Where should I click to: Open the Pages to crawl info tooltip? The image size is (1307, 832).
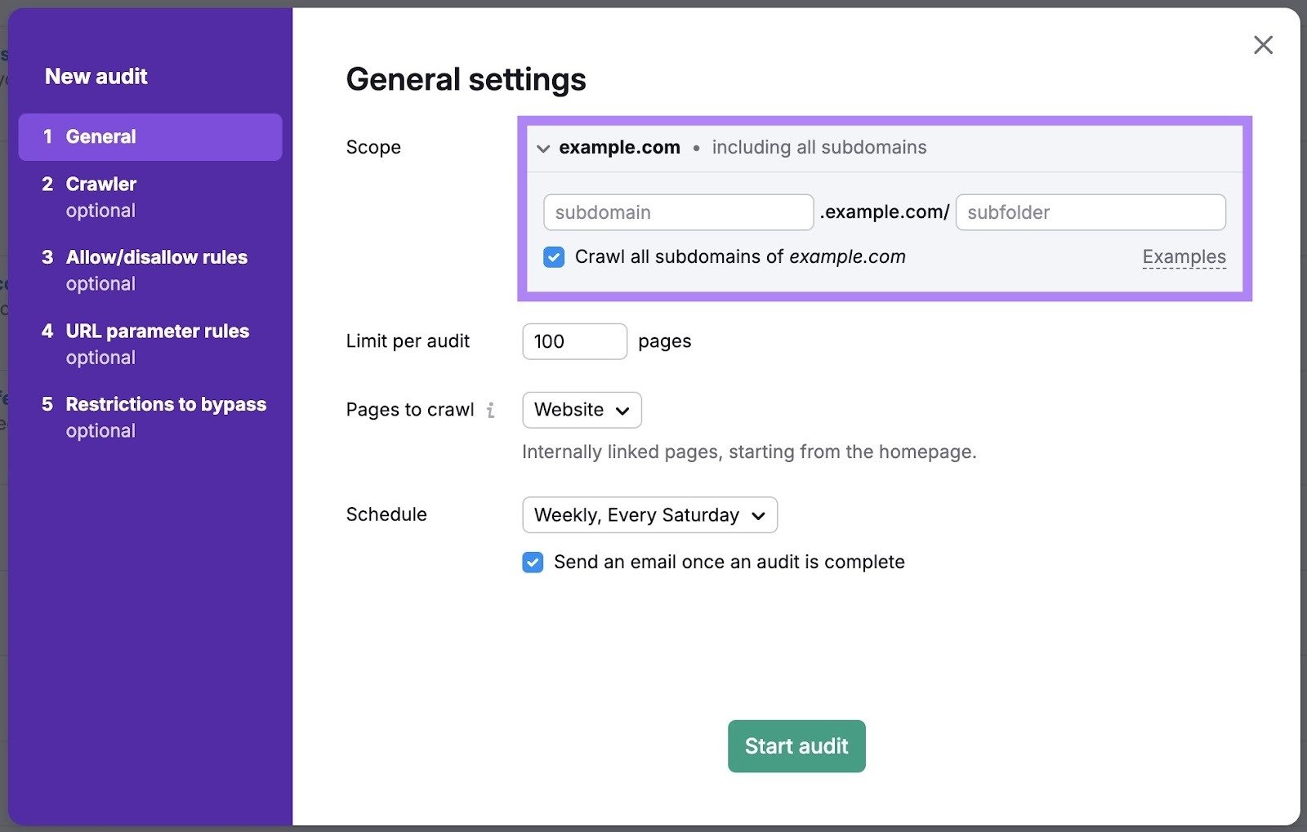pos(491,411)
